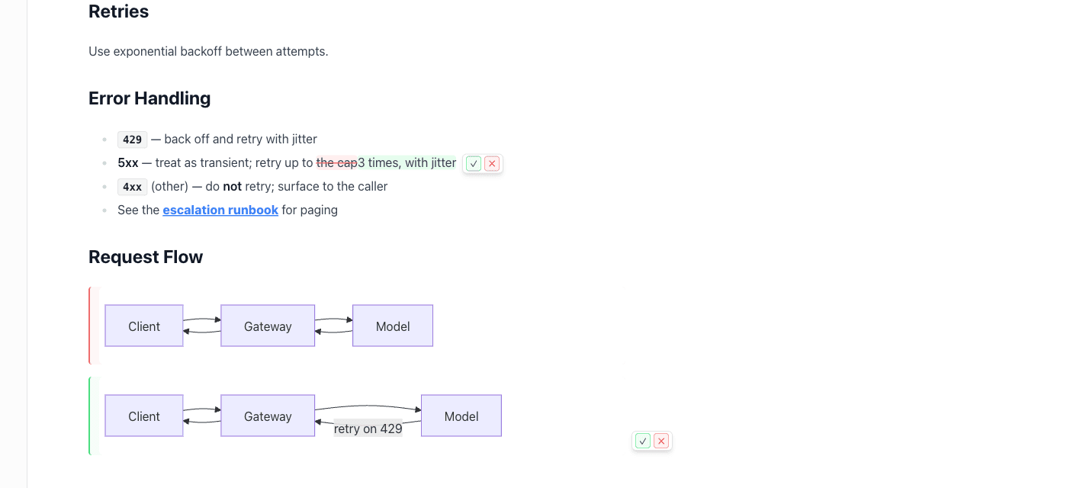Reject the Request Flow diagram change
Viewport: 1083px width, 488px height.
(661, 441)
